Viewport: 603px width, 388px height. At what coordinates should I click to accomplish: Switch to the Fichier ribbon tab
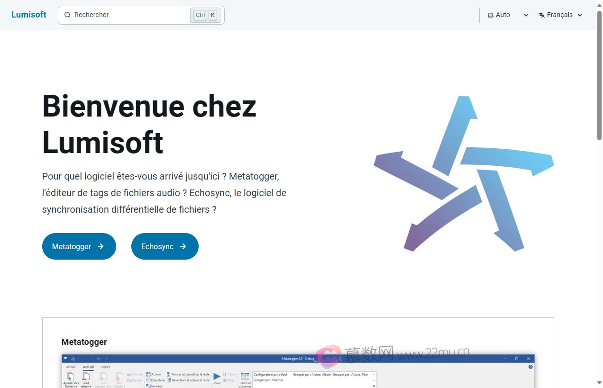(x=70, y=367)
